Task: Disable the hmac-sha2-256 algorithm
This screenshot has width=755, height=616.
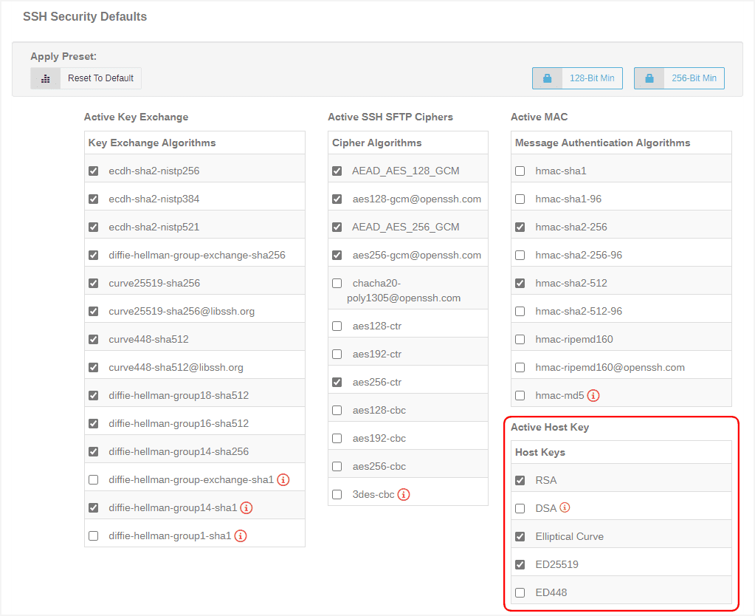Action: [x=520, y=226]
